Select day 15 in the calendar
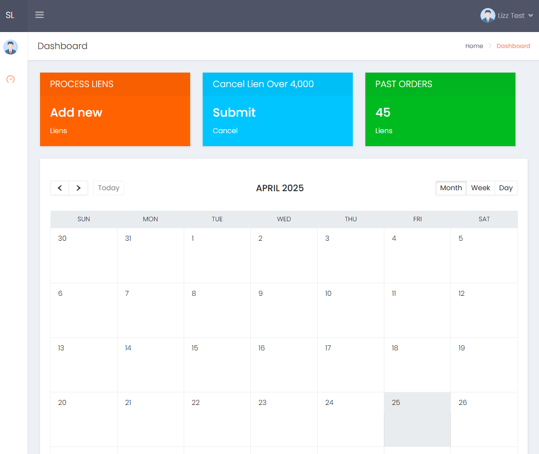539x454 pixels. [217, 365]
